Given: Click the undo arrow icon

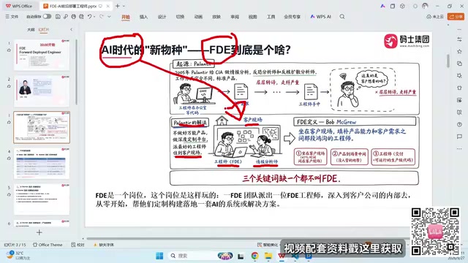Looking at the screenshot, I should click(x=89, y=17).
